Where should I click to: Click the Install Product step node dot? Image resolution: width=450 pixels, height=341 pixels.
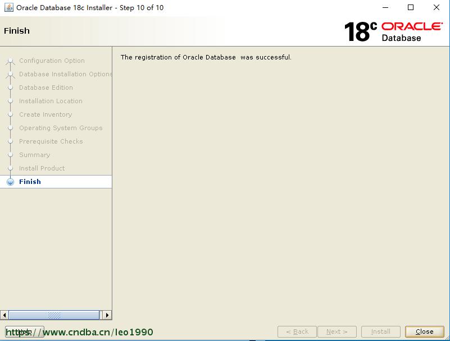10,168
